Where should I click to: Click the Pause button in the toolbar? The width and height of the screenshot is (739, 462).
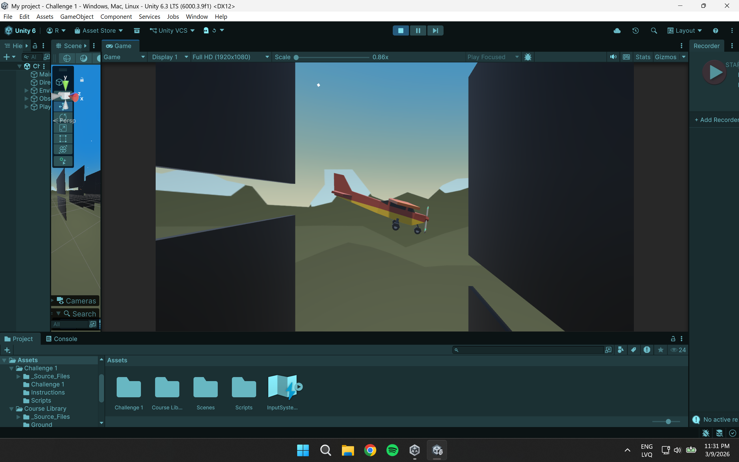pyautogui.click(x=418, y=31)
